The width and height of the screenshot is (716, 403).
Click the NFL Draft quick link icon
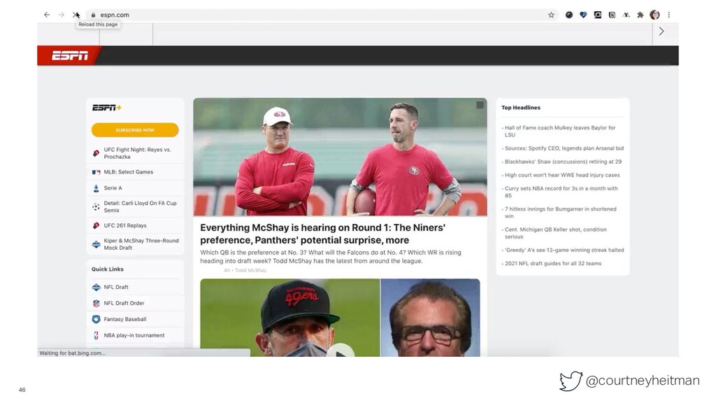96,288
